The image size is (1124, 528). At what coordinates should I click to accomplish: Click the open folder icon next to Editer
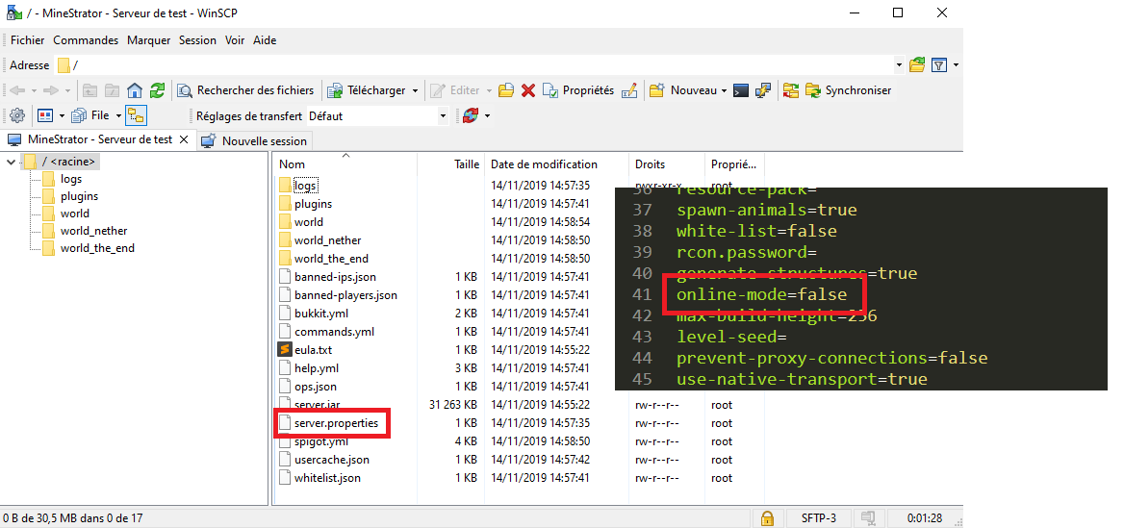[506, 90]
